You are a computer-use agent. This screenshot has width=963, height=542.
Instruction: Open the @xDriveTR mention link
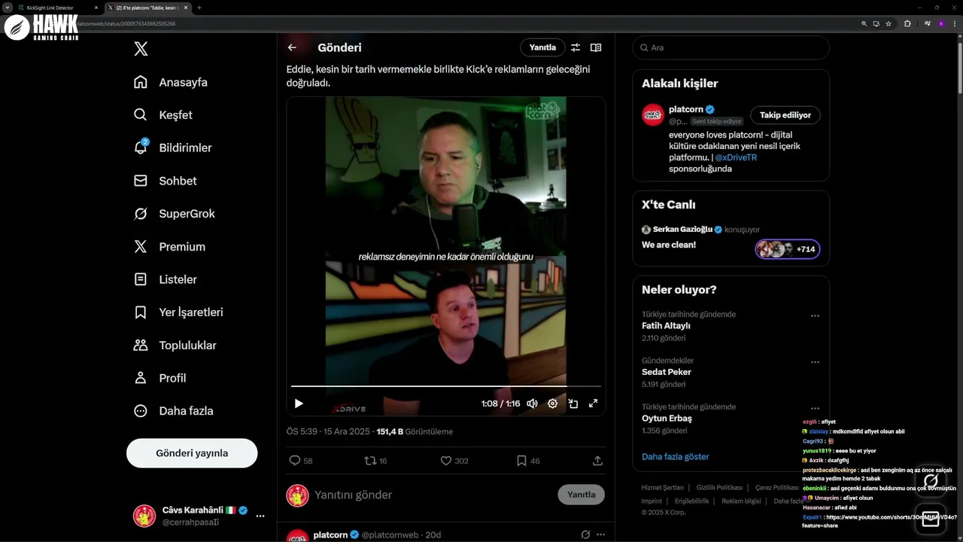click(736, 157)
